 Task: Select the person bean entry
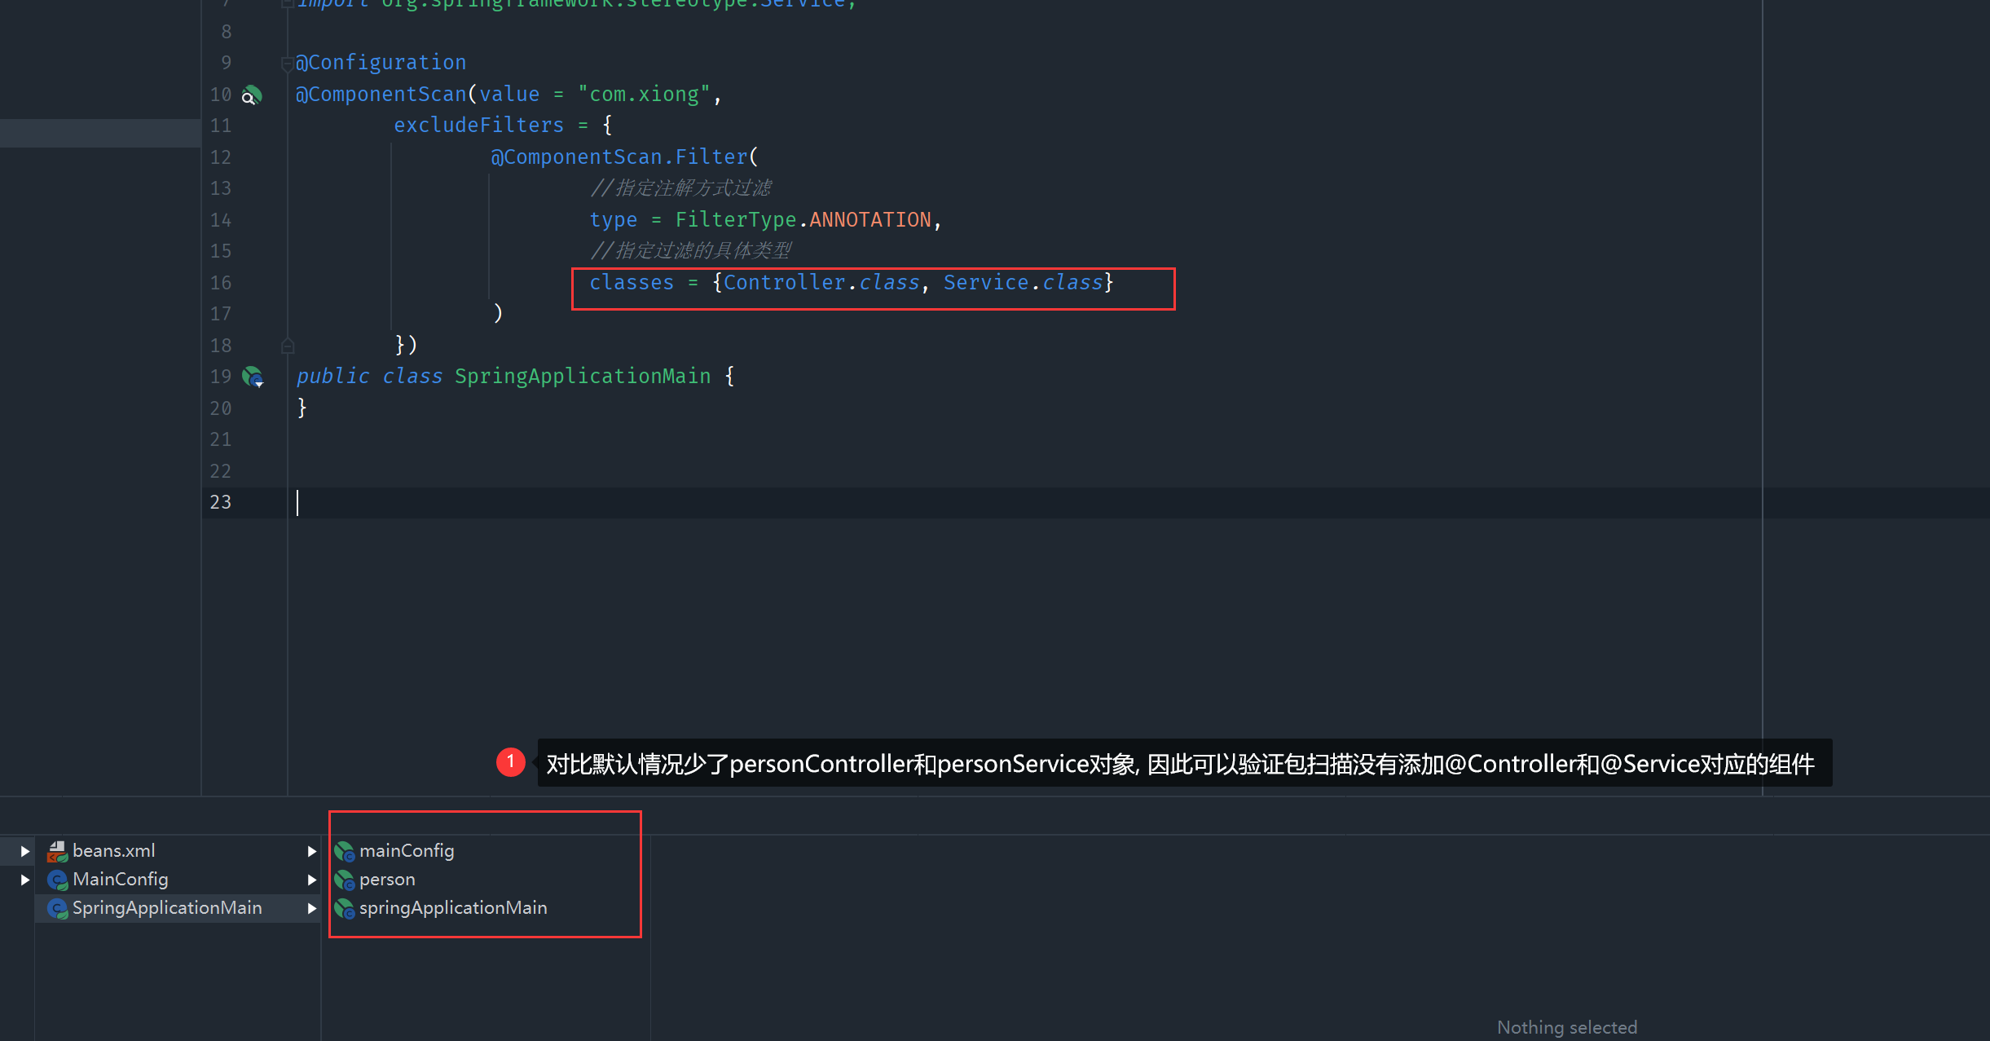[x=387, y=880]
